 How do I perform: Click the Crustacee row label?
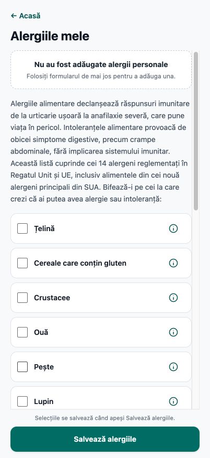(x=52, y=298)
